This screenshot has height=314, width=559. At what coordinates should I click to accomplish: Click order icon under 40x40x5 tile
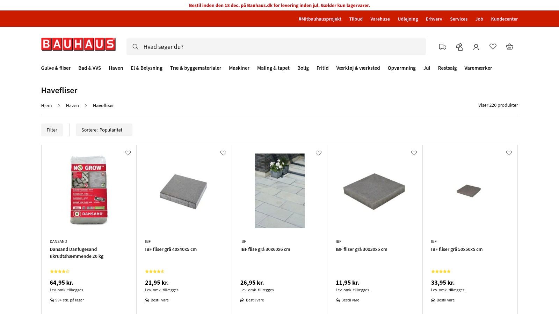[147, 300]
